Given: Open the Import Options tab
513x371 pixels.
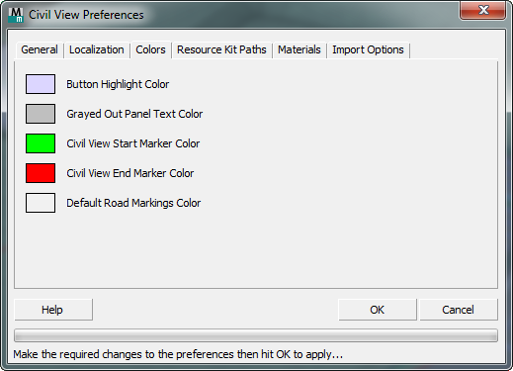Looking at the screenshot, I should 368,49.
